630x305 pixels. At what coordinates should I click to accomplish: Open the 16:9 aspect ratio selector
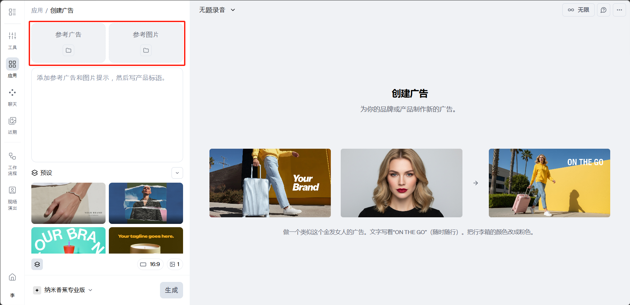(x=150, y=264)
